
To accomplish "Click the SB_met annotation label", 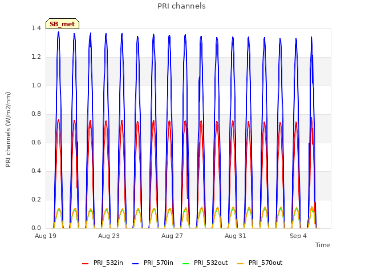I will click(x=62, y=24).
